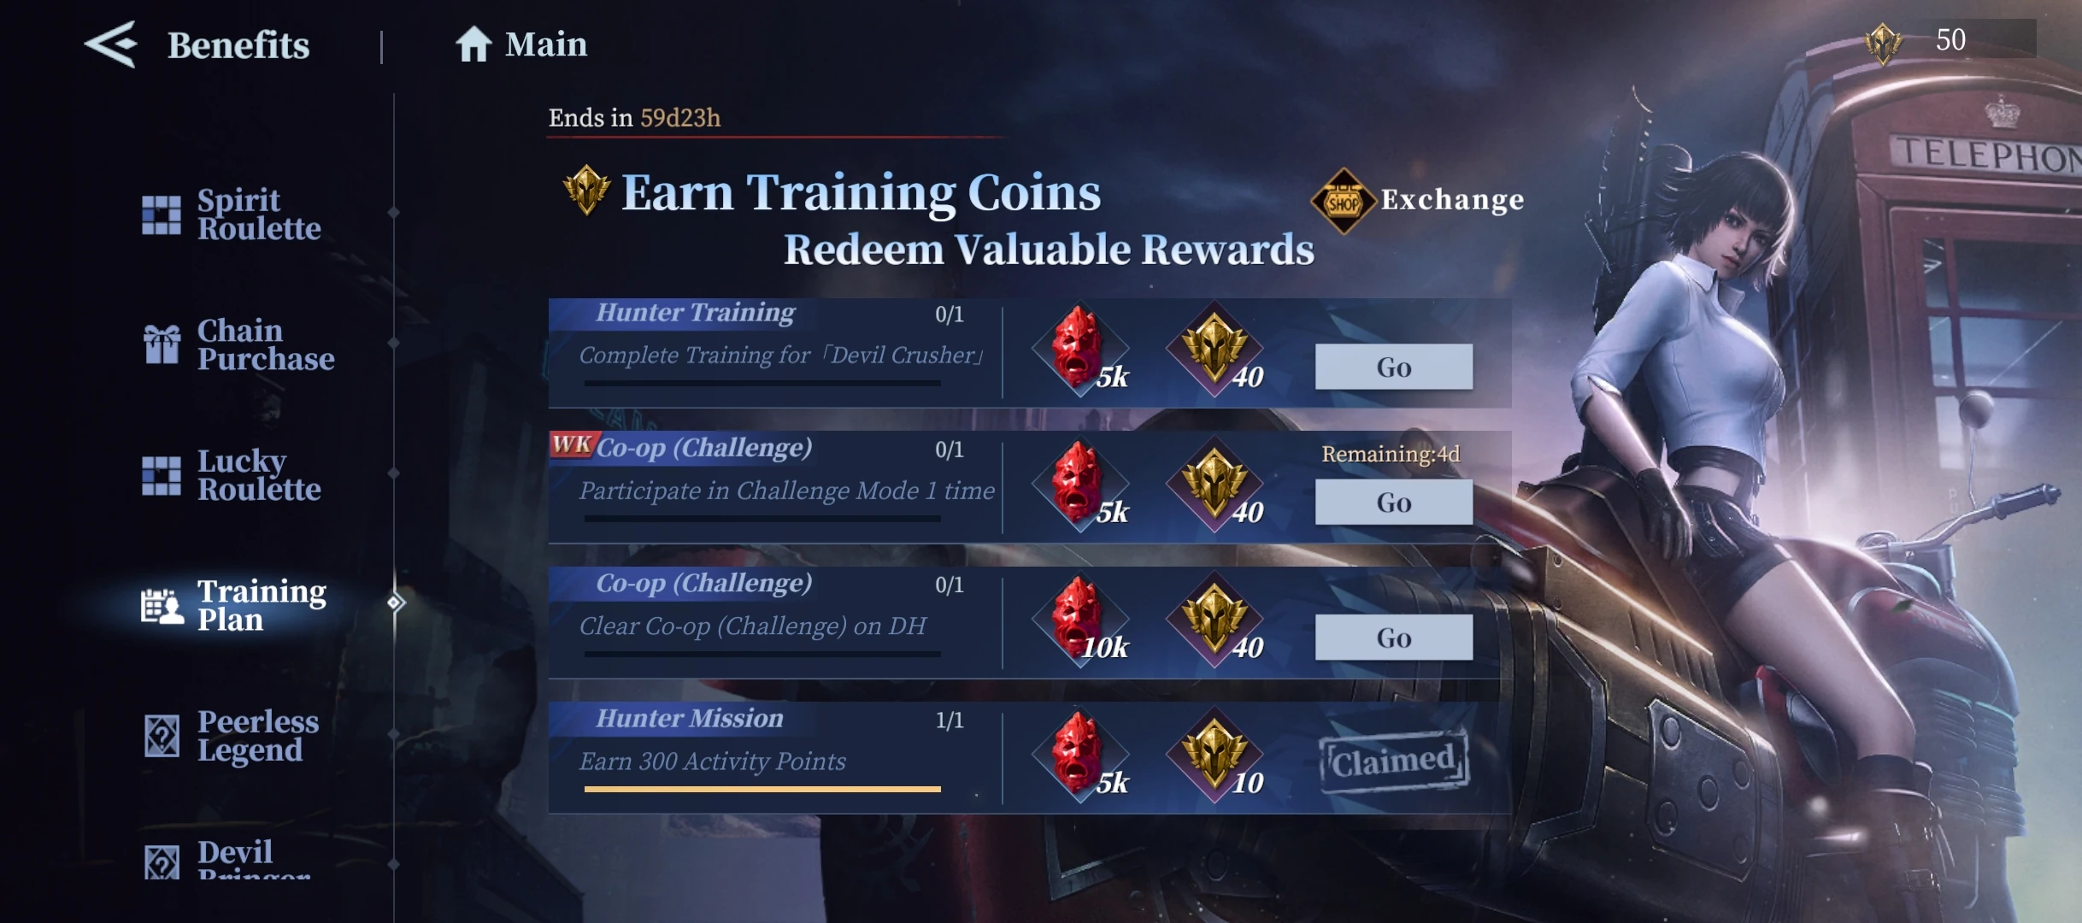
Task: Select the Training Plan tab
Action: (x=235, y=605)
